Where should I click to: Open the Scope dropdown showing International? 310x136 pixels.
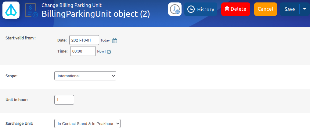85,76
